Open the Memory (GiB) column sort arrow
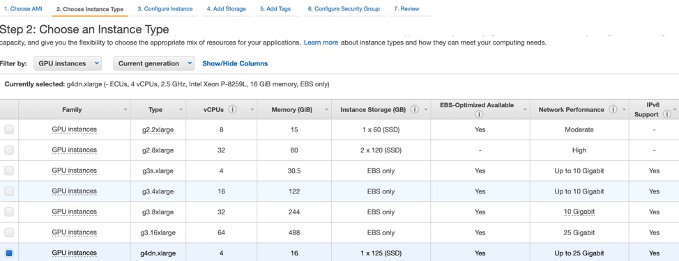The width and height of the screenshot is (679, 261). tap(326, 110)
